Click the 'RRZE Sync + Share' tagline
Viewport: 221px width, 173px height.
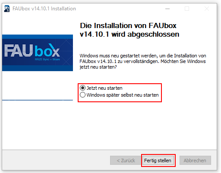coord(47,60)
